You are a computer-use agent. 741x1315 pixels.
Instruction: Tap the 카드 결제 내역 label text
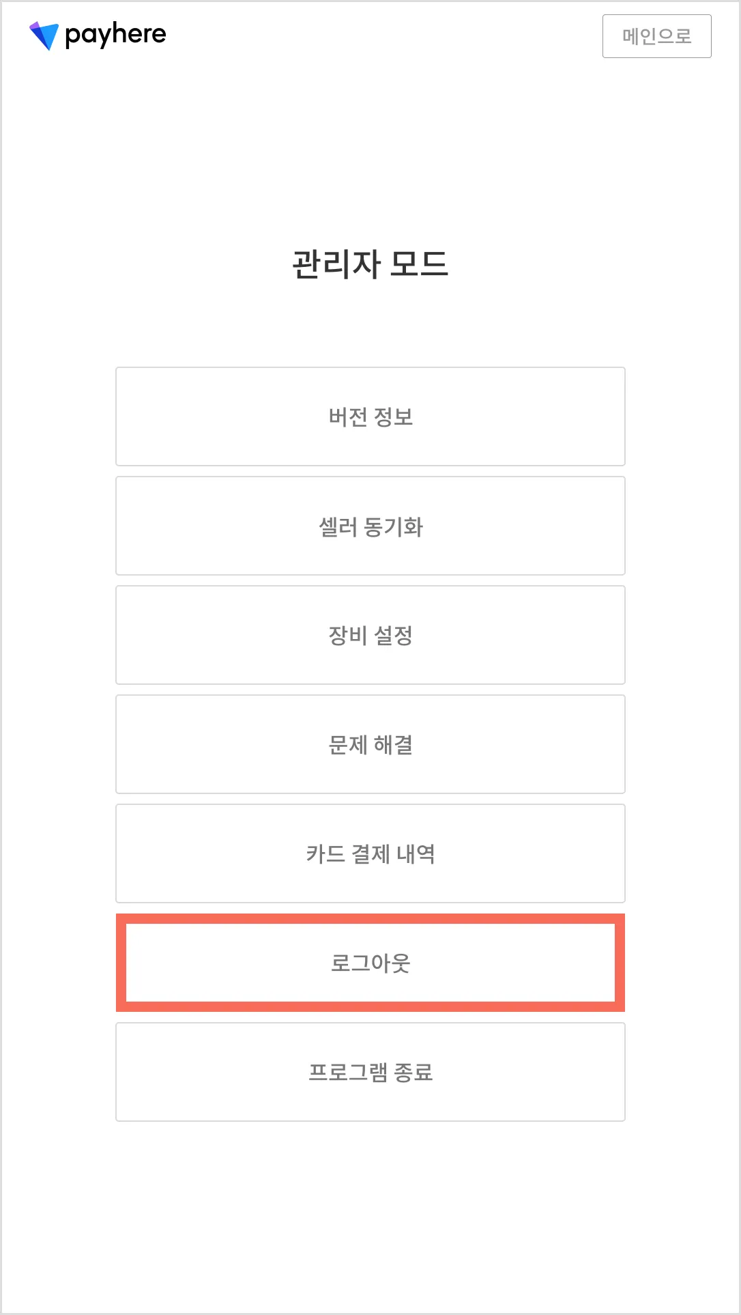370,854
